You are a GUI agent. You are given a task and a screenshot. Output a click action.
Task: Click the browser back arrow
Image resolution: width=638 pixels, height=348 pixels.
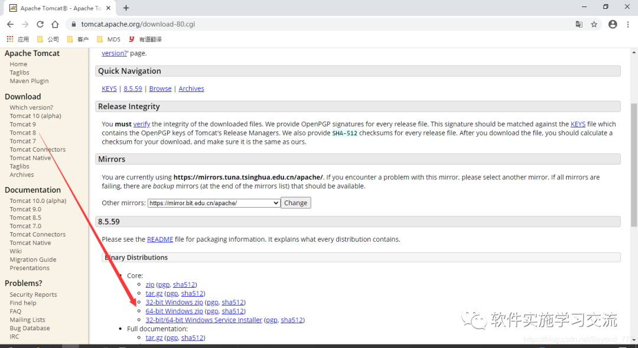(10, 24)
